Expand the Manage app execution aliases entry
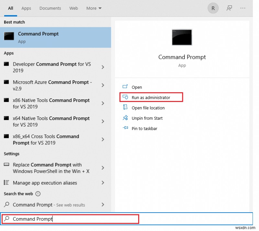The width and height of the screenshot is (259, 231). [x=103, y=183]
